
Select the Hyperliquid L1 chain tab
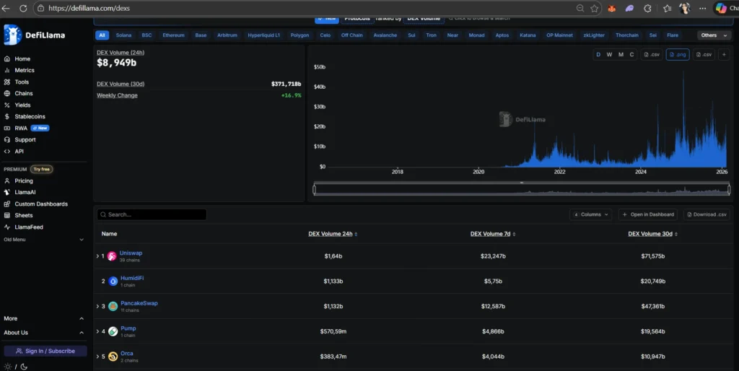tap(264, 35)
